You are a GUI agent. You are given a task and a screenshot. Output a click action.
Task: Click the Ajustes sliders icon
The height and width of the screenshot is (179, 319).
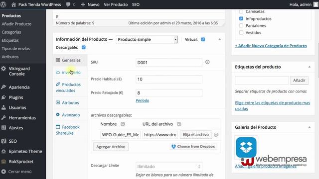(3, 128)
